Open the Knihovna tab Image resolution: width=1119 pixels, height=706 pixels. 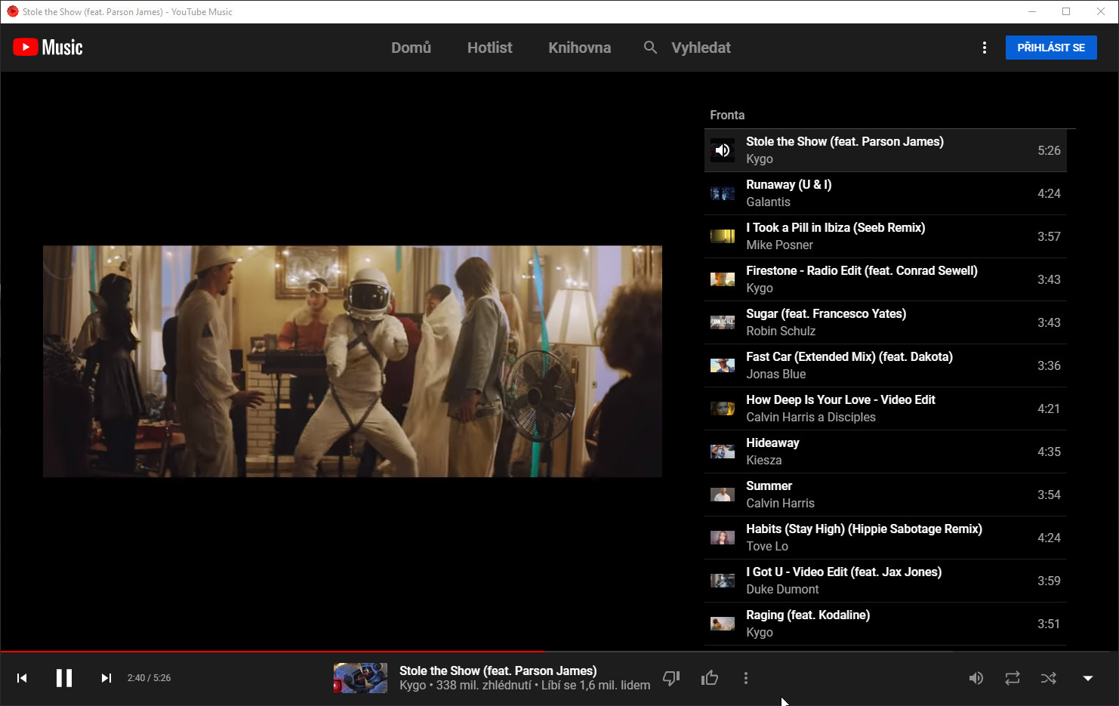coord(579,48)
